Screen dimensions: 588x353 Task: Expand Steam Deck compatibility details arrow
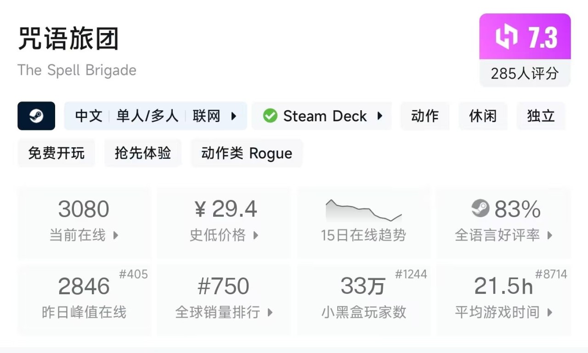[380, 116]
